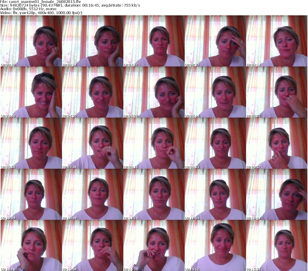
Task: Open the 00:11:24 video frame
Action: (154, 194)
